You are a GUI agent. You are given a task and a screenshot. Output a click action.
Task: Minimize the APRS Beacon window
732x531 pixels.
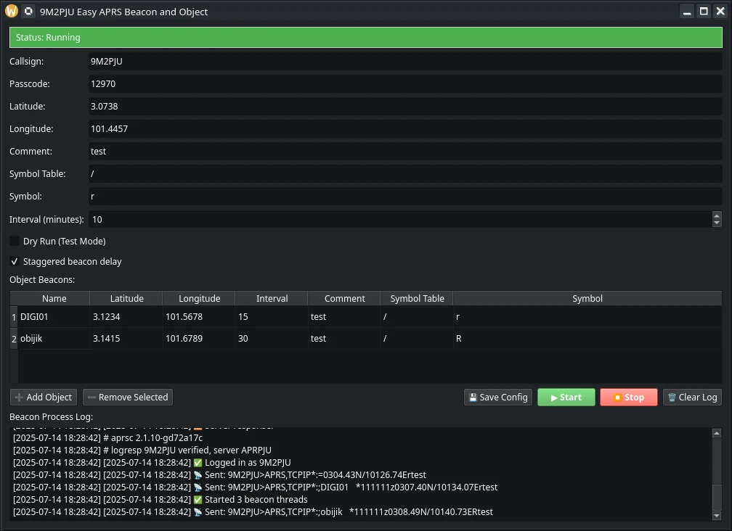pos(687,12)
